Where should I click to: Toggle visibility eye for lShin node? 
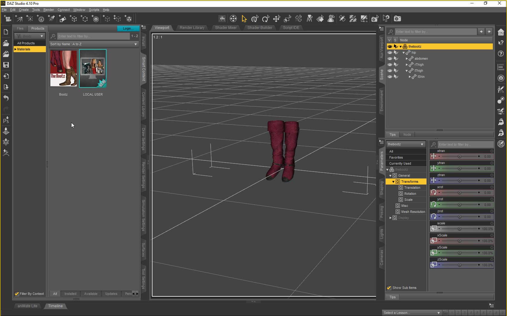click(390, 77)
